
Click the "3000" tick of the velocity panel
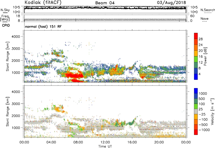[16, 104]
